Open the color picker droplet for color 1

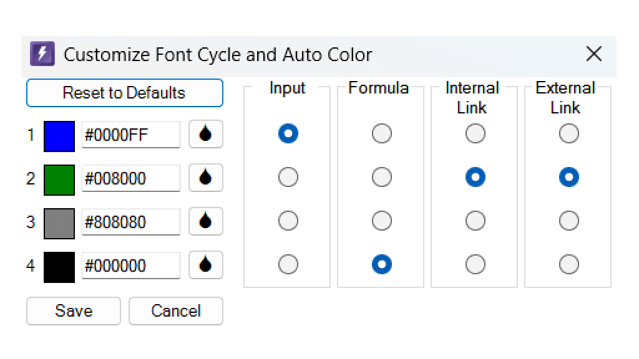(x=205, y=133)
